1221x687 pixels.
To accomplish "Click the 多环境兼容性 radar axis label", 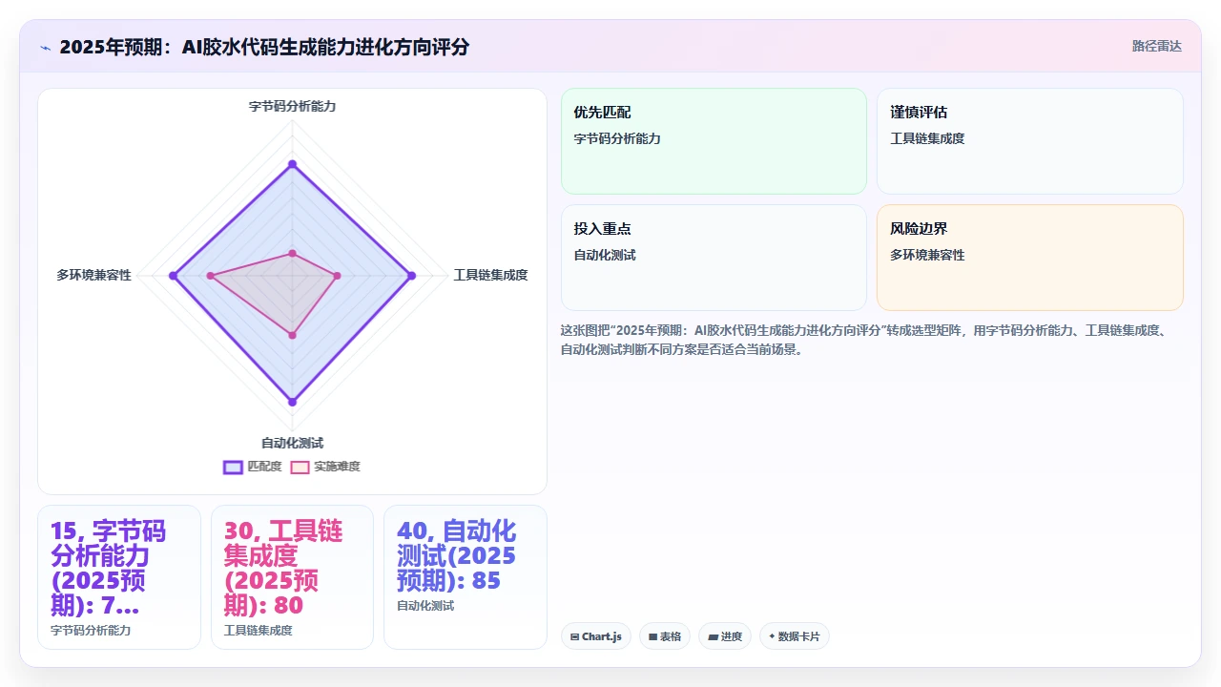I will pyautogui.click(x=94, y=275).
